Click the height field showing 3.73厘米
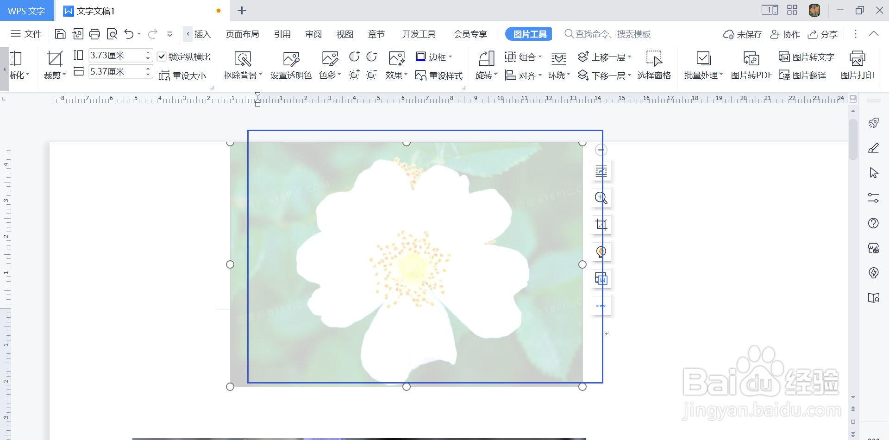The image size is (889, 440). point(116,55)
